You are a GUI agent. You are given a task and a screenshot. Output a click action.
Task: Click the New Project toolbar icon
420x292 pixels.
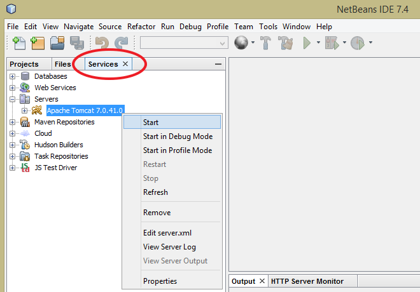38,43
